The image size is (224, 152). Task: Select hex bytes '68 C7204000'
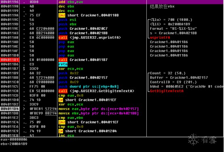coord(42,29)
